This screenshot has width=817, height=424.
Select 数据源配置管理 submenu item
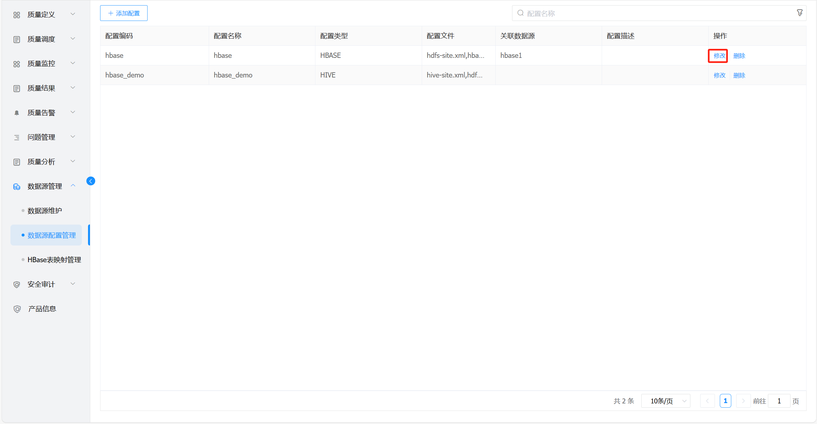(51, 235)
